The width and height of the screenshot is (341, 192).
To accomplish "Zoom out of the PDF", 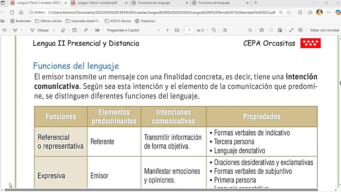I will click(159, 30).
